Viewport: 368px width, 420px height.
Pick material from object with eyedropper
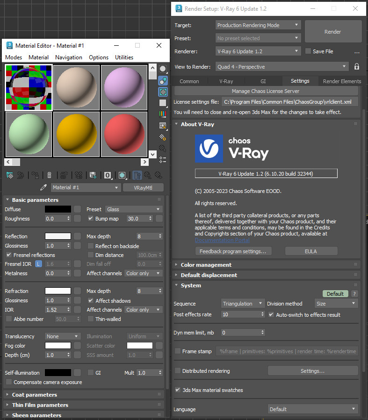[43, 187]
